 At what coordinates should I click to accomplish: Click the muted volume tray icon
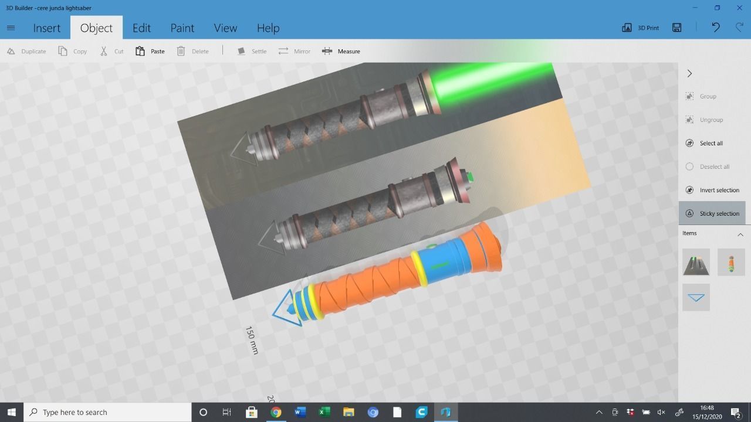pos(662,412)
